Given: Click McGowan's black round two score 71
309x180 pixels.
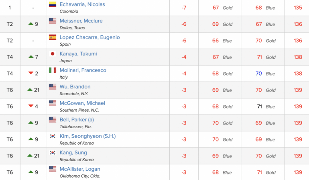Looking at the screenshot, I should coord(259,106).
